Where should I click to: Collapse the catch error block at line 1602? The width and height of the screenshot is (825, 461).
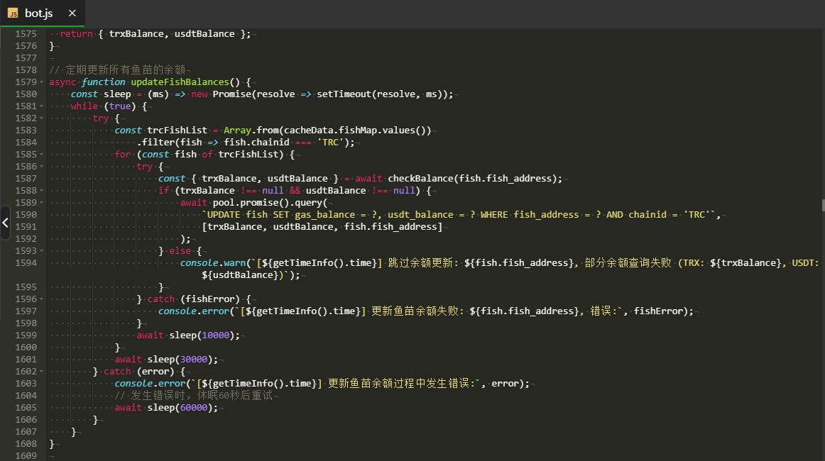[x=42, y=372]
